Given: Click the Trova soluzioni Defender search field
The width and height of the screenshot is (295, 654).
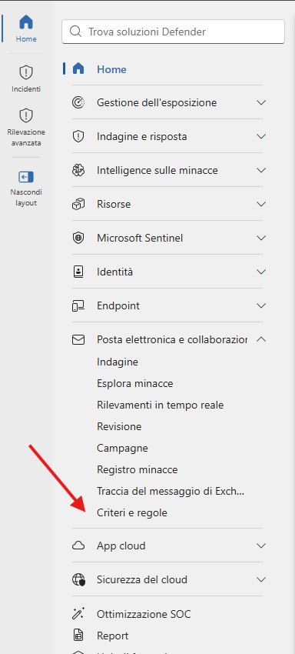Looking at the screenshot, I should [174, 32].
